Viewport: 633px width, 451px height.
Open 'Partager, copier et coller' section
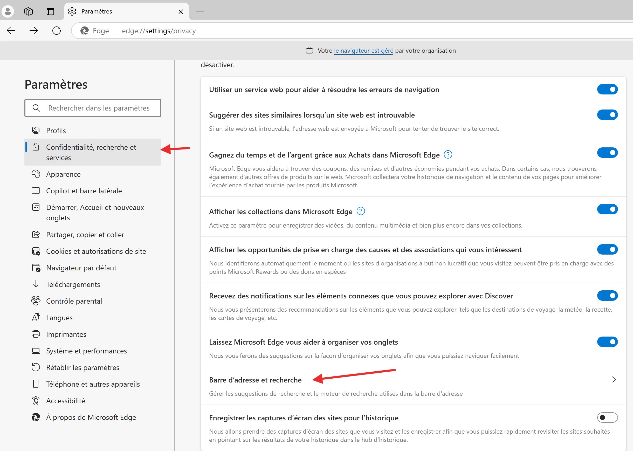point(93,235)
